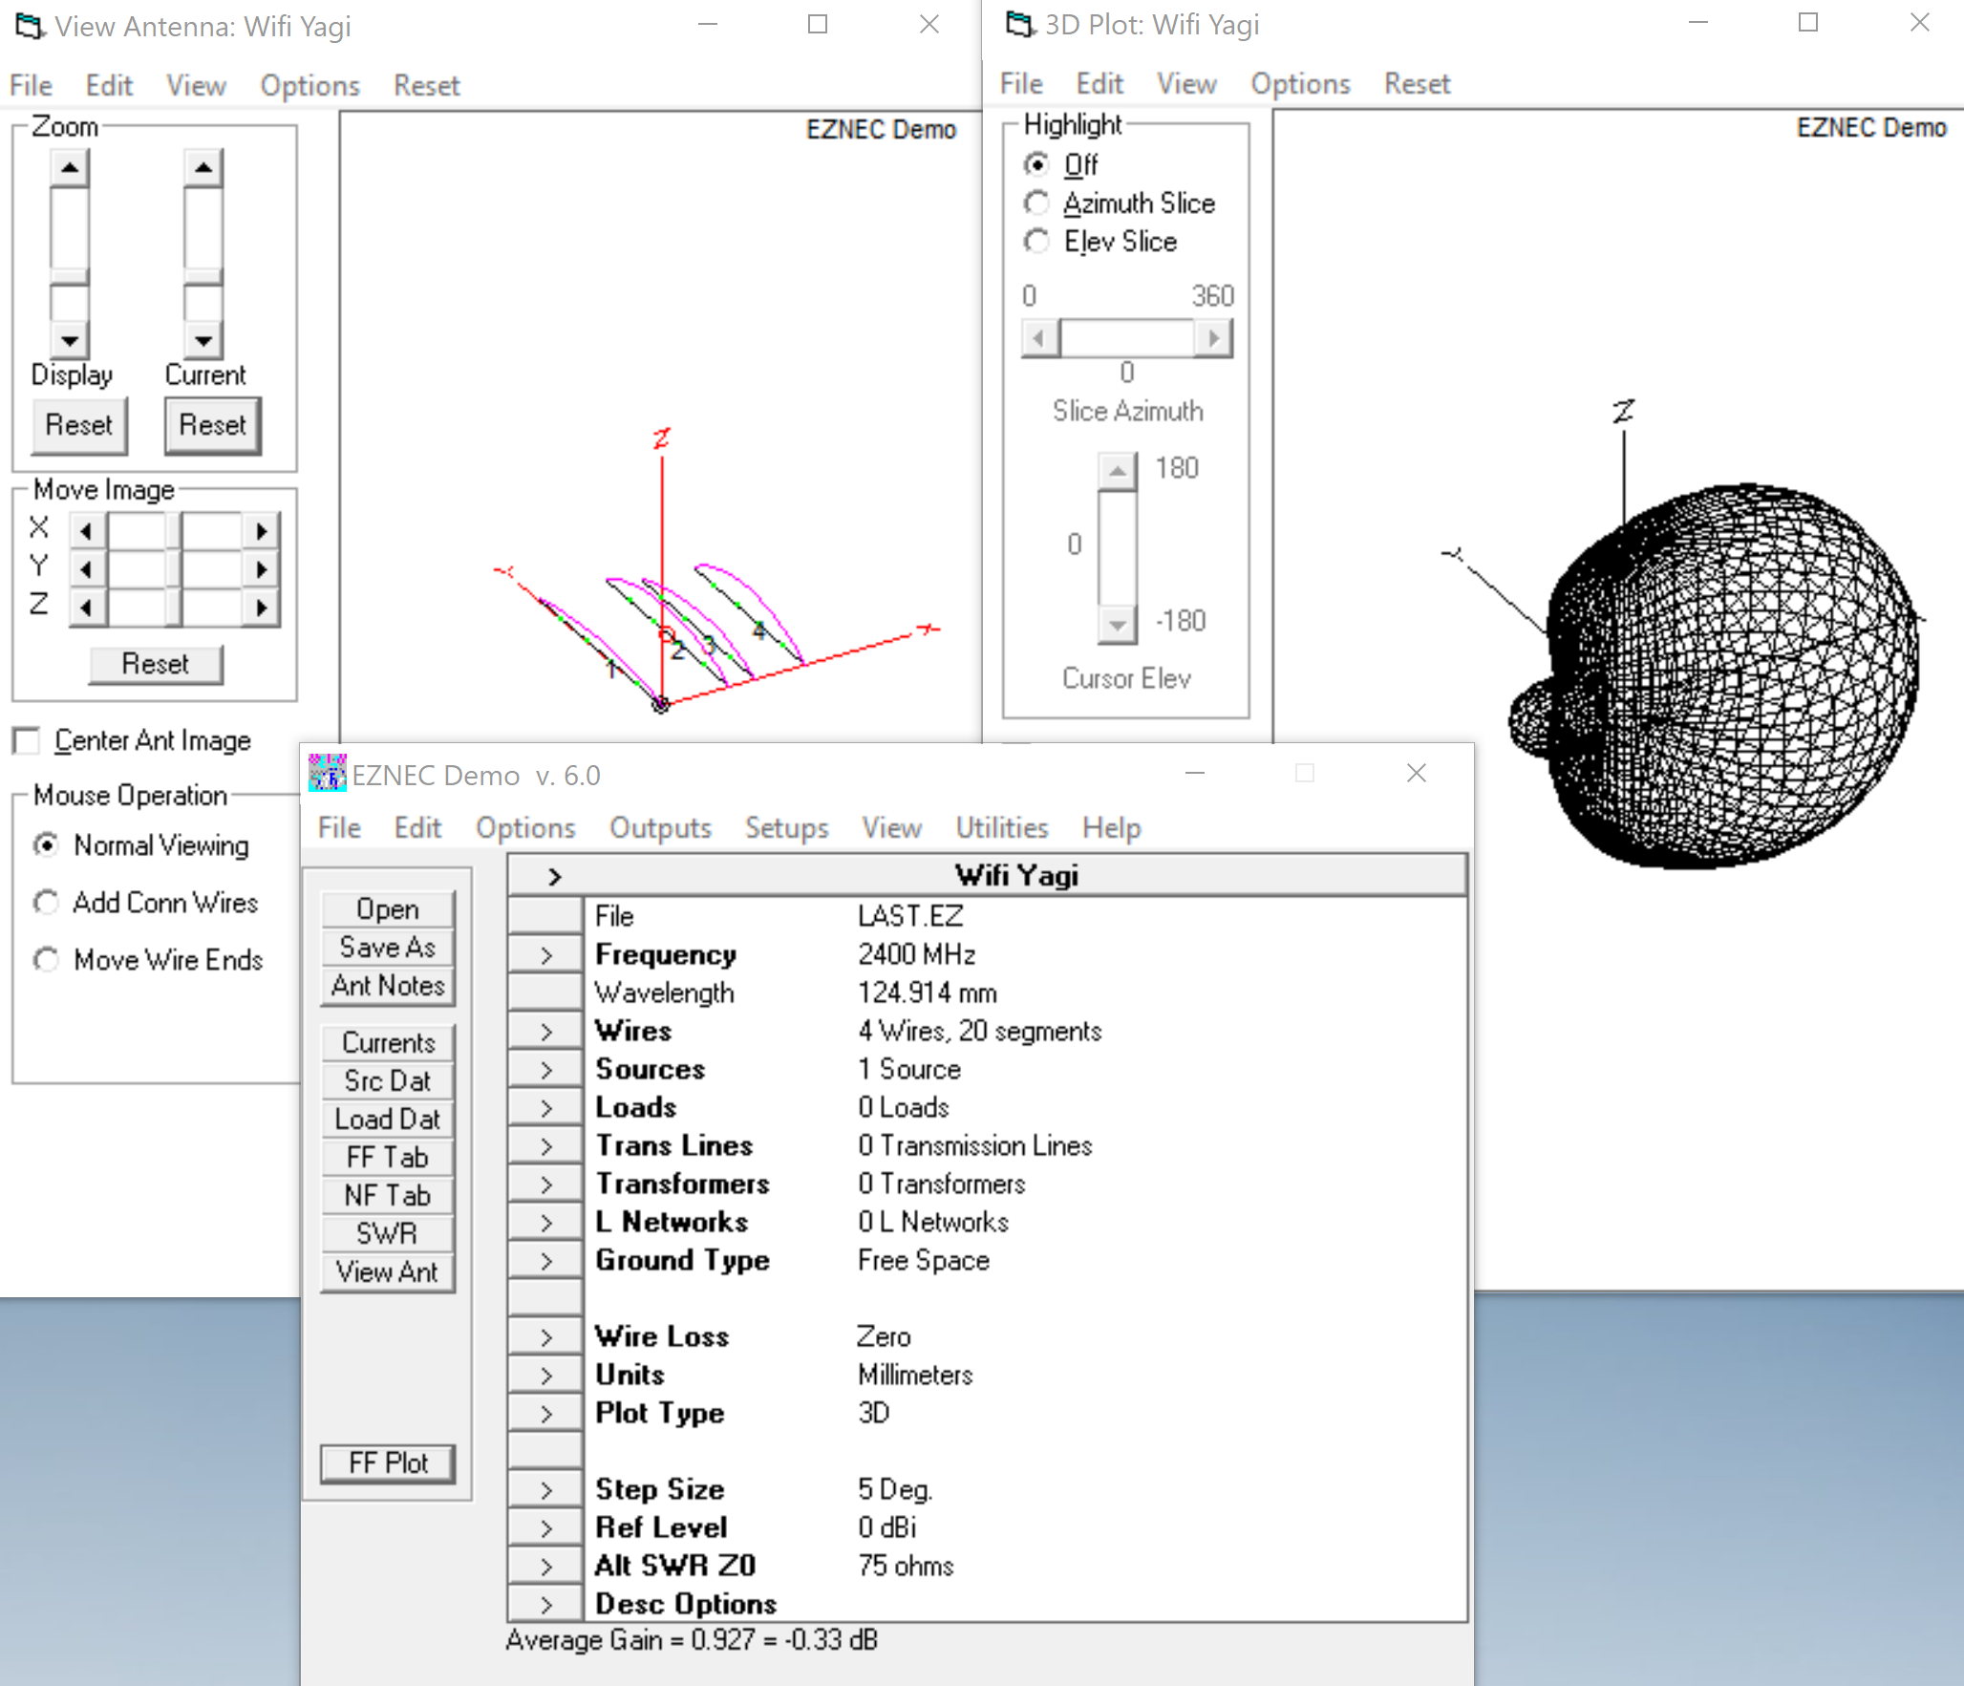
Task: Click Move Image X left arrow
Action: [87, 530]
